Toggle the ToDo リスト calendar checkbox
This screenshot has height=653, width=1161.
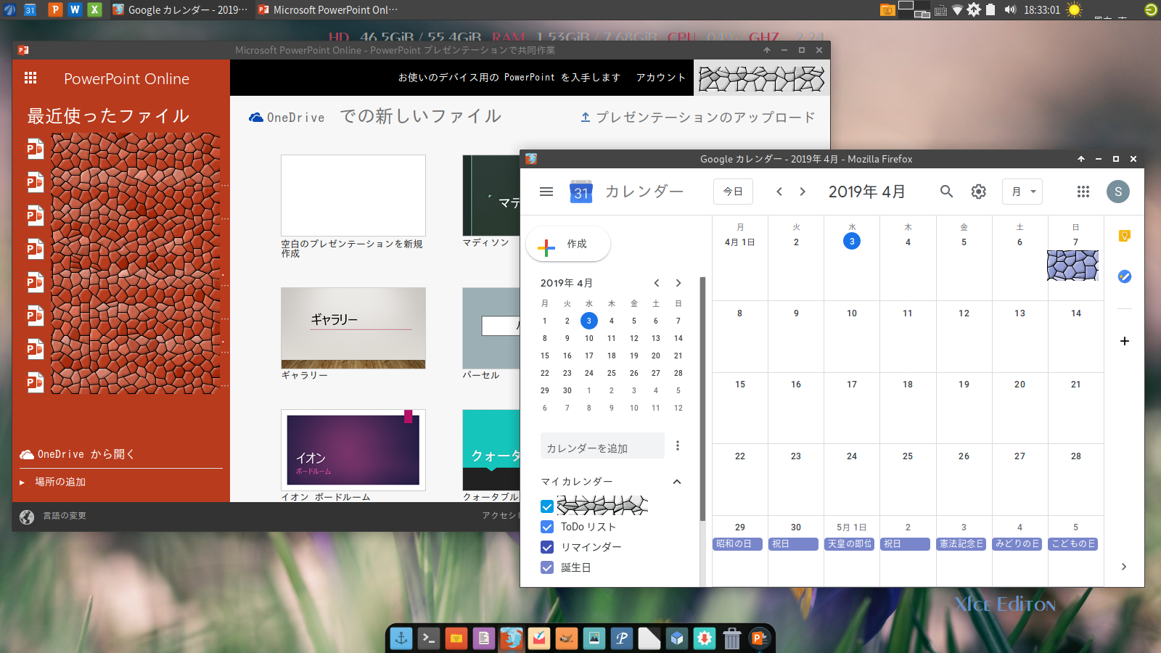[547, 527]
